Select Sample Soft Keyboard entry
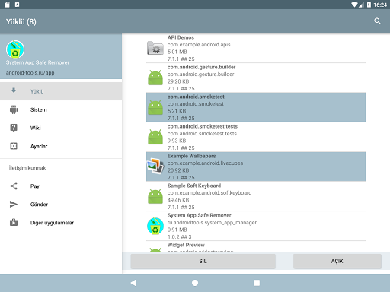Viewport: 390px width, 292px height. click(x=256, y=196)
